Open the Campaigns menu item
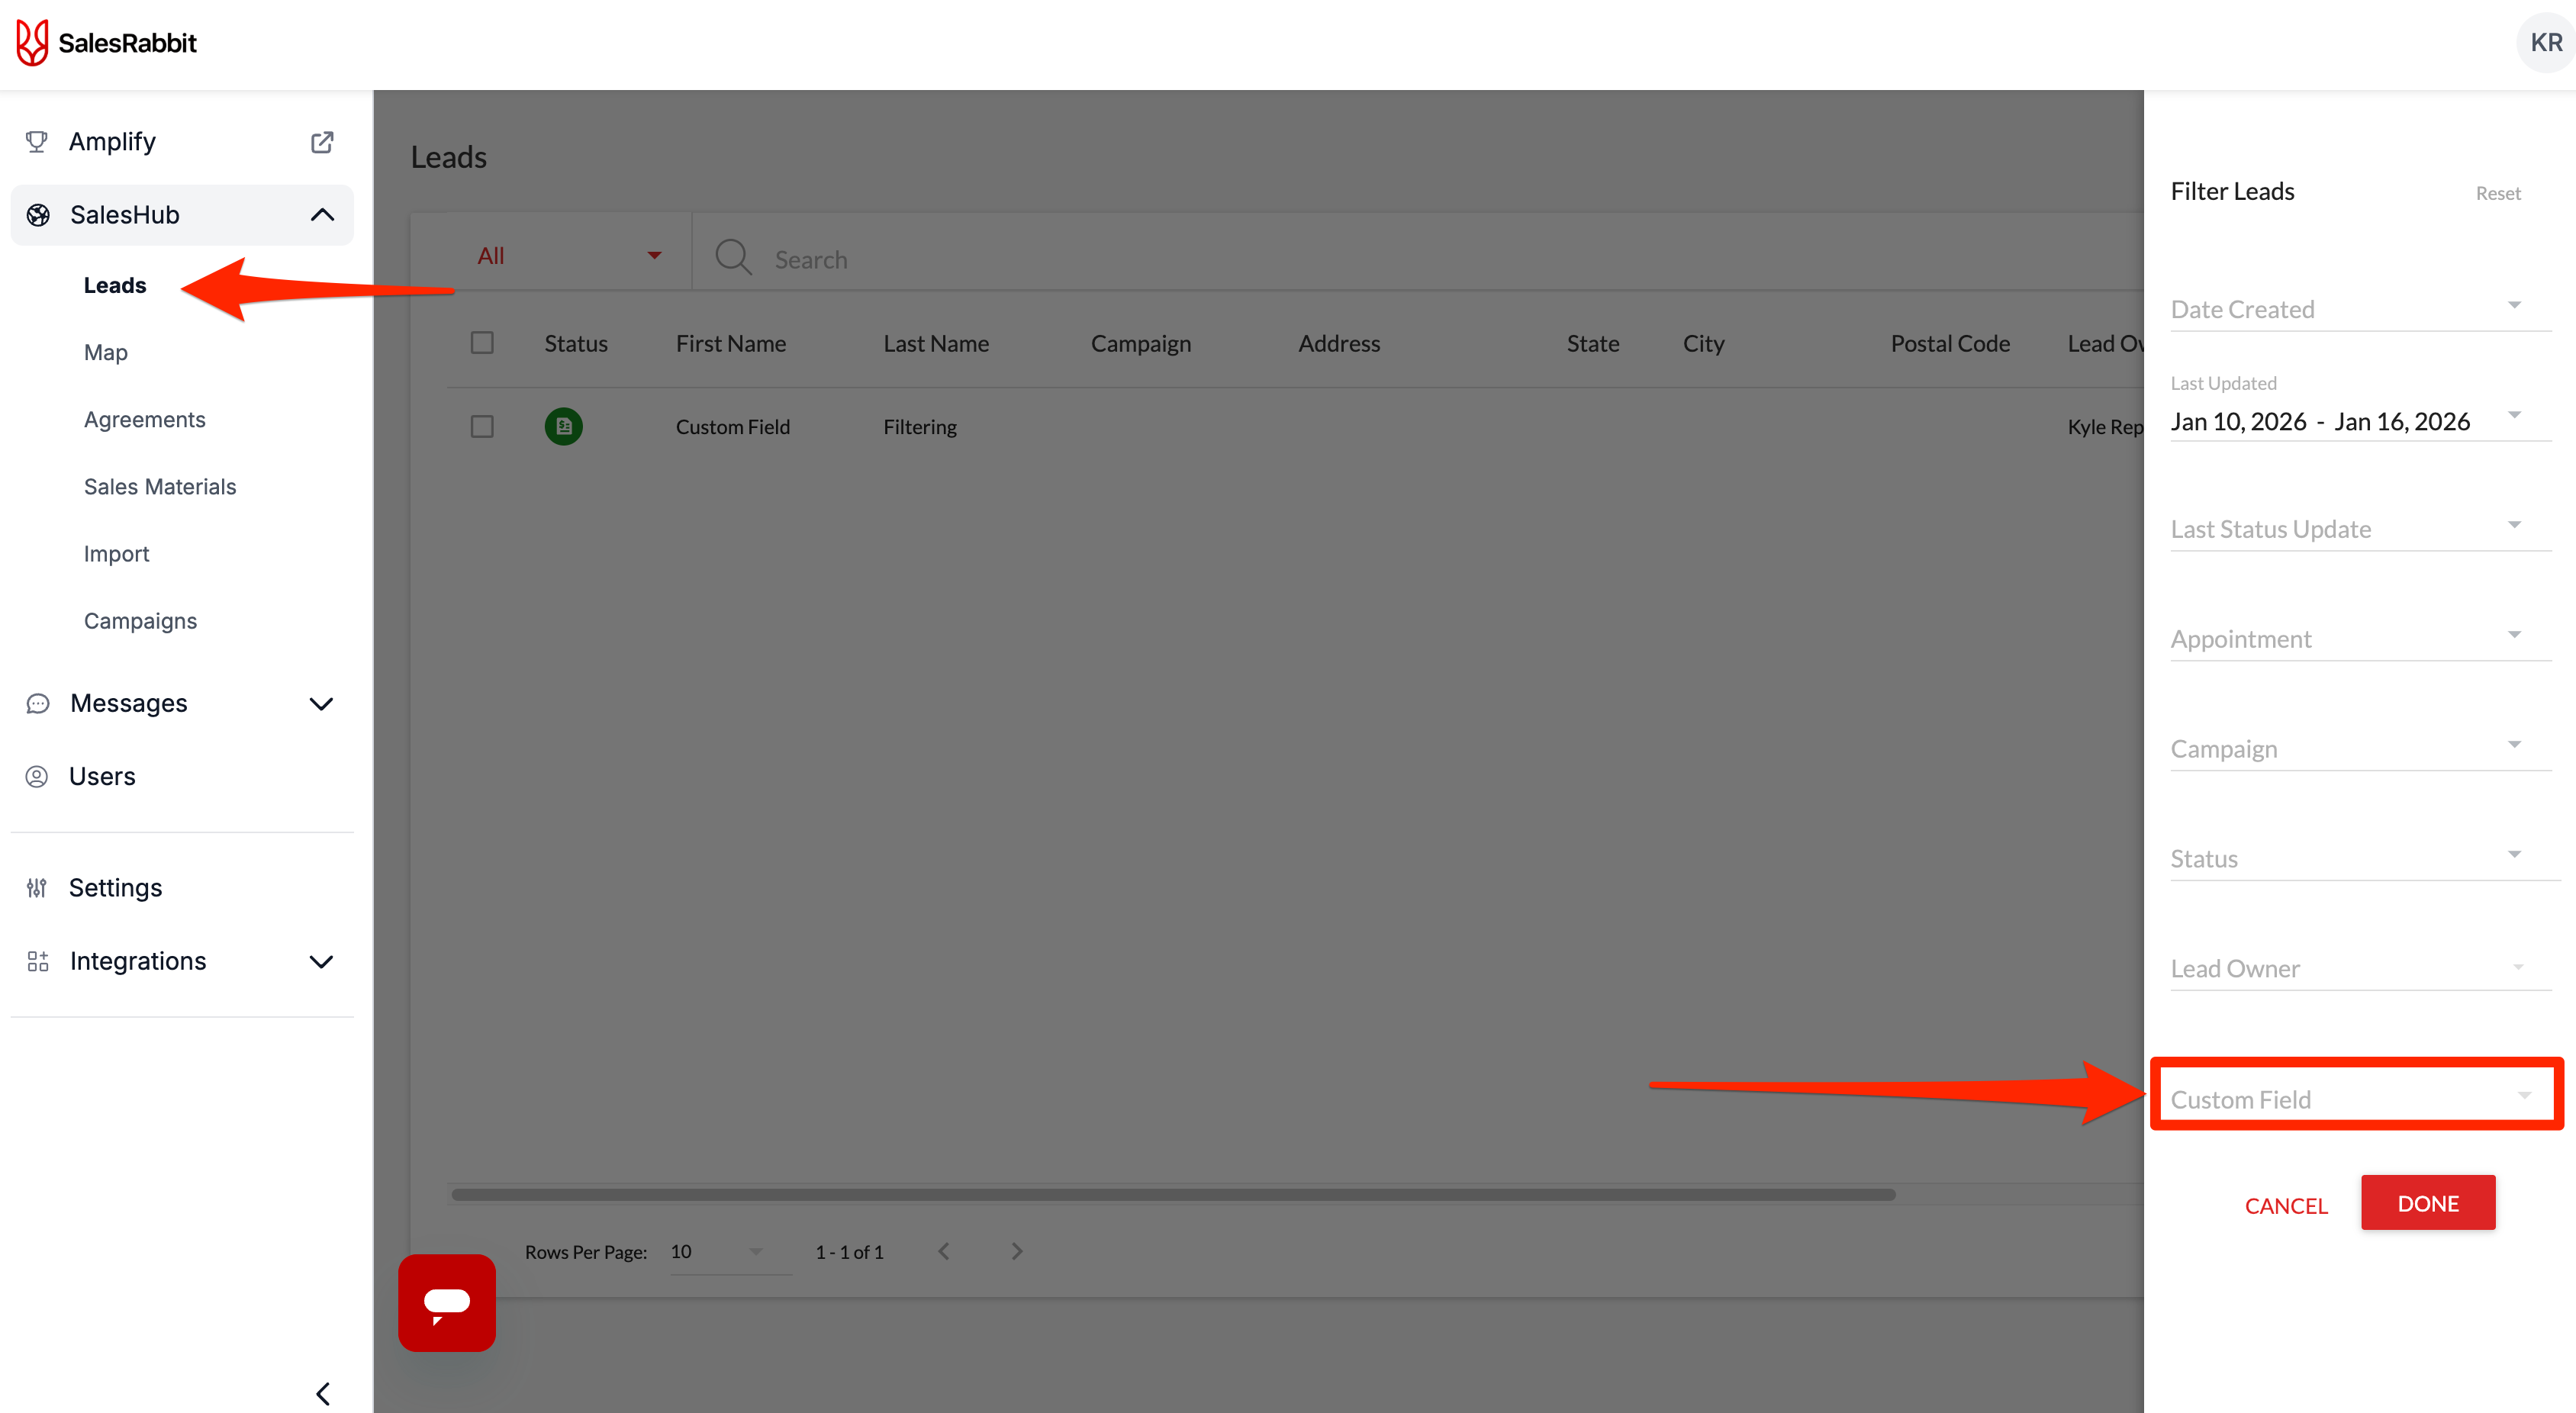The image size is (2576, 1413). click(140, 621)
